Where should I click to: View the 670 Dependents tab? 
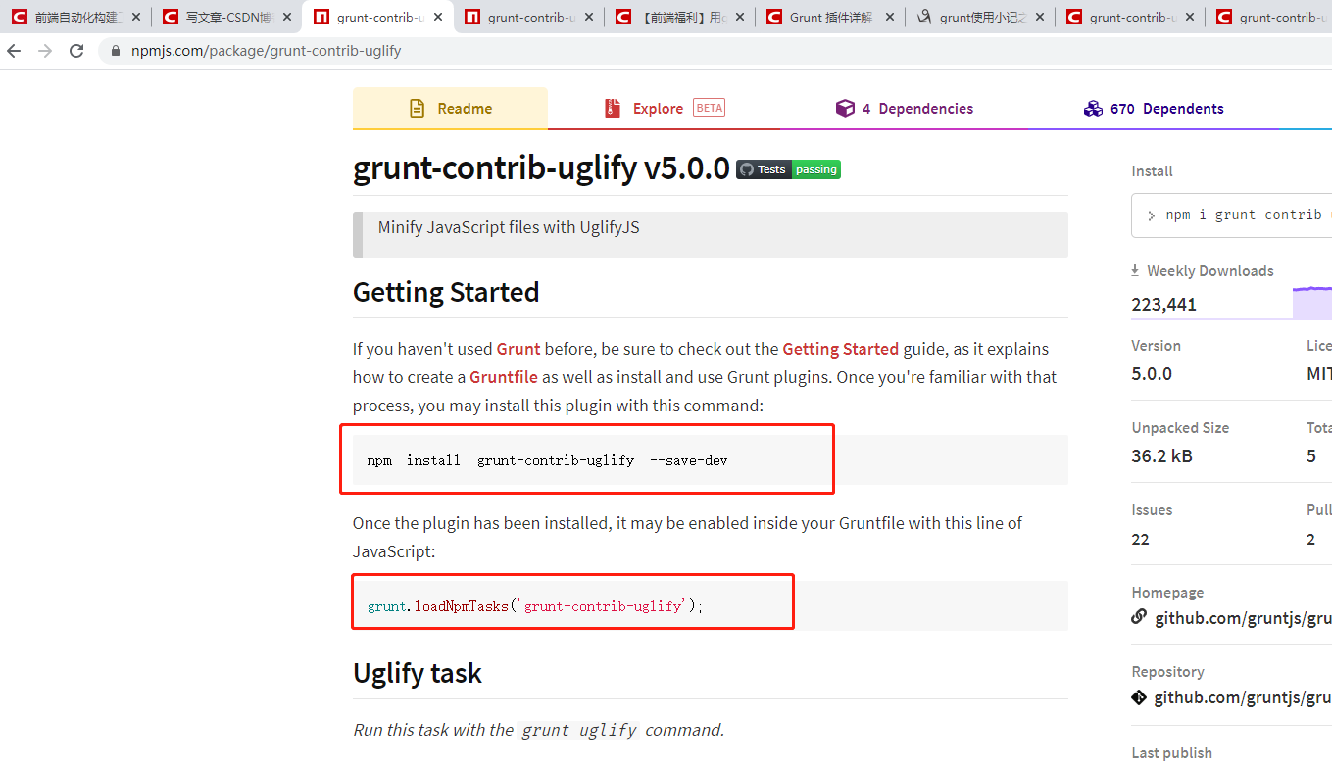[x=1154, y=109]
